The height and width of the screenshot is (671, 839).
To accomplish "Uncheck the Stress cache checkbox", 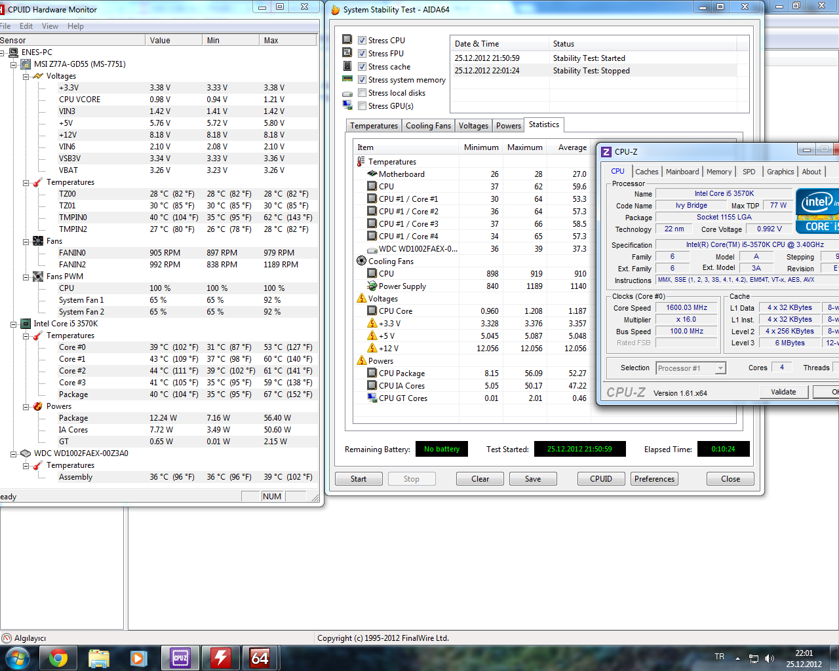I will (x=362, y=66).
